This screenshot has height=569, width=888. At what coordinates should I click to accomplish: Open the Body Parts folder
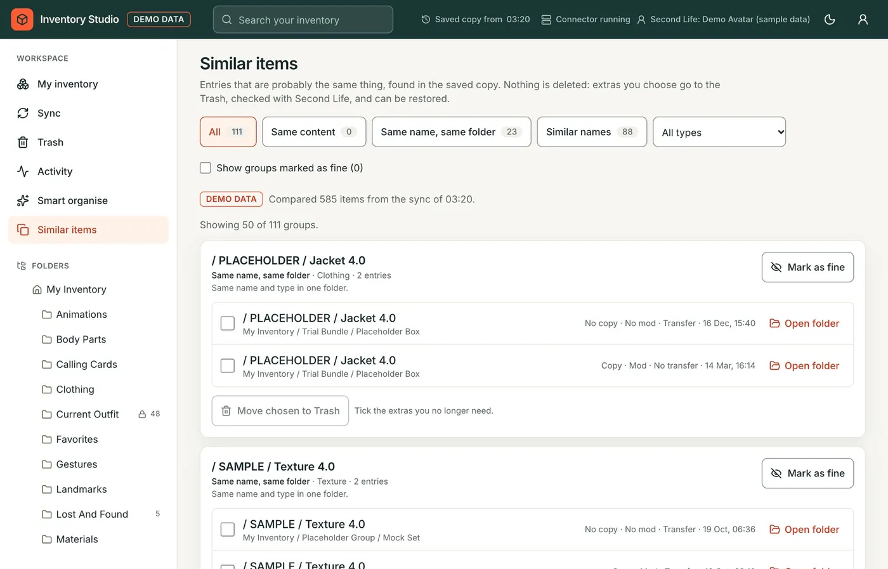pyautogui.click(x=81, y=340)
